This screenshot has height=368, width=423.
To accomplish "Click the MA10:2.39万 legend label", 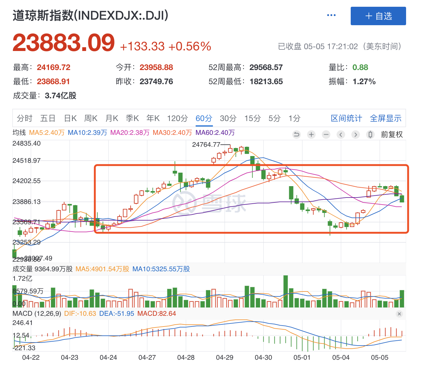I will point(87,133).
